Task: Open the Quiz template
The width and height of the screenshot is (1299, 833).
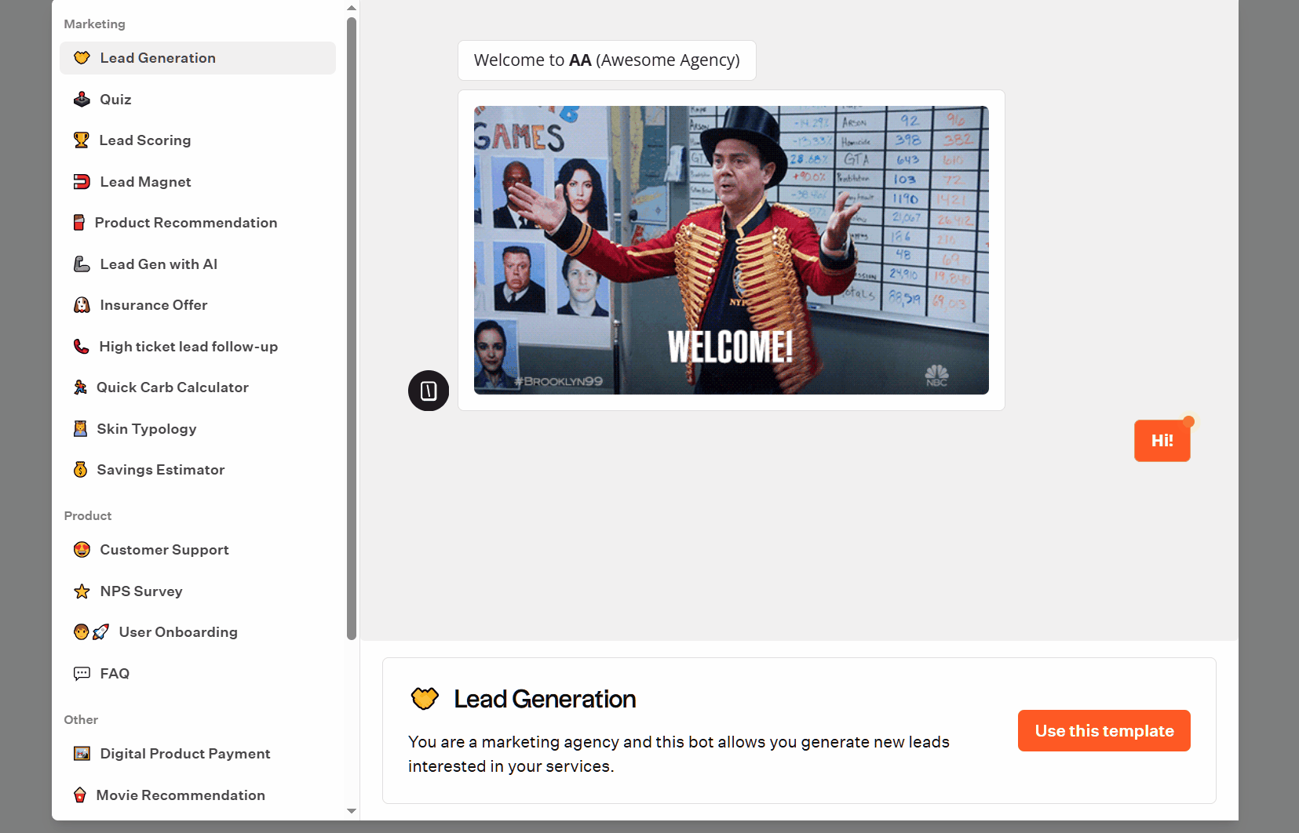Action: pos(198,100)
